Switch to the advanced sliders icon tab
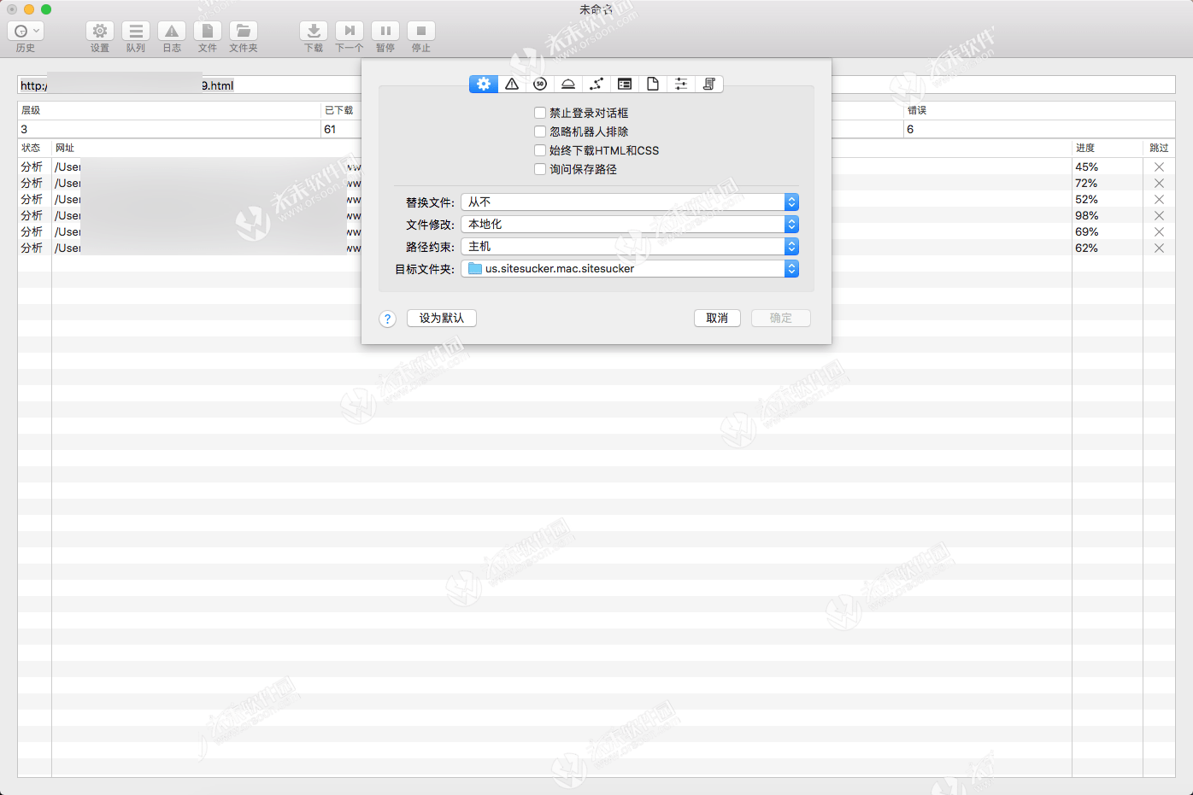 [680, 84]
